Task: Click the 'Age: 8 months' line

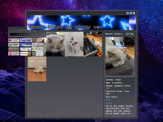Action: click(114, 83)
